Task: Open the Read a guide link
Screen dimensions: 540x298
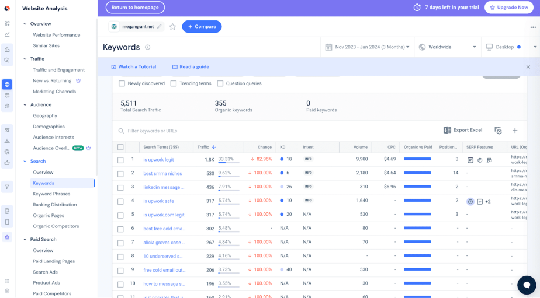Action: point(191,67)
